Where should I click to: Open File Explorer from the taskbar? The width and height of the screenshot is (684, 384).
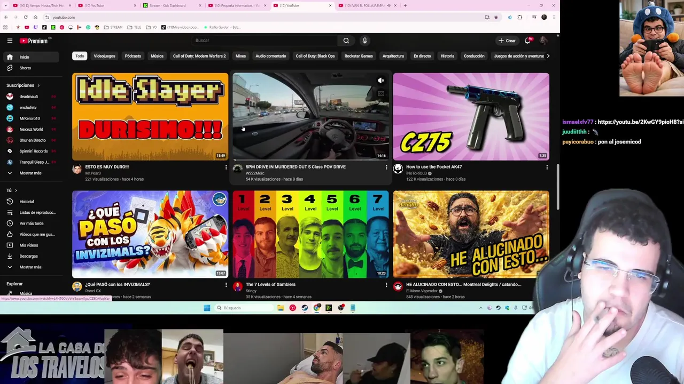tap(281, 308)
